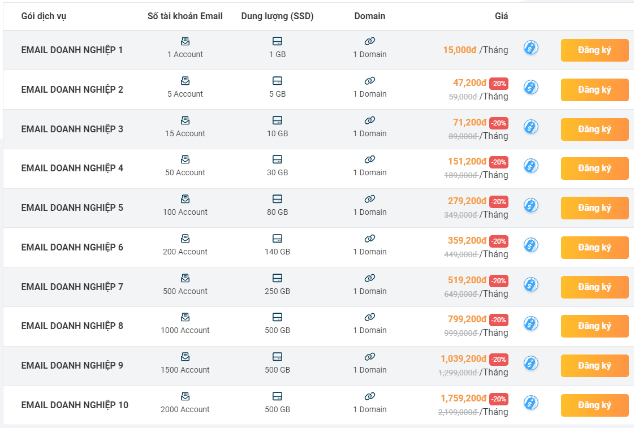Viewport: 634px width, 428px height.
Task: Click the mail icon above 1000 Account
Action: (x=185, y=317)
